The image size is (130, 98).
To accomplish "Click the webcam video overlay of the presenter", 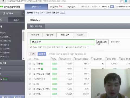I will click(110, 83).
